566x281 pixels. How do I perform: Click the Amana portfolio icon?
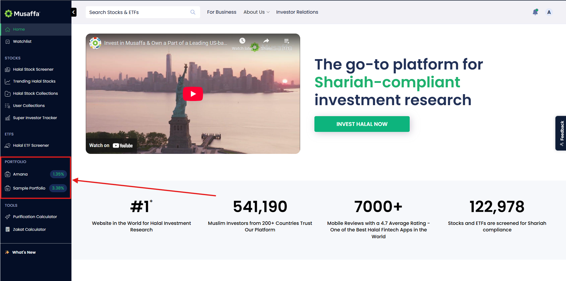8,174
